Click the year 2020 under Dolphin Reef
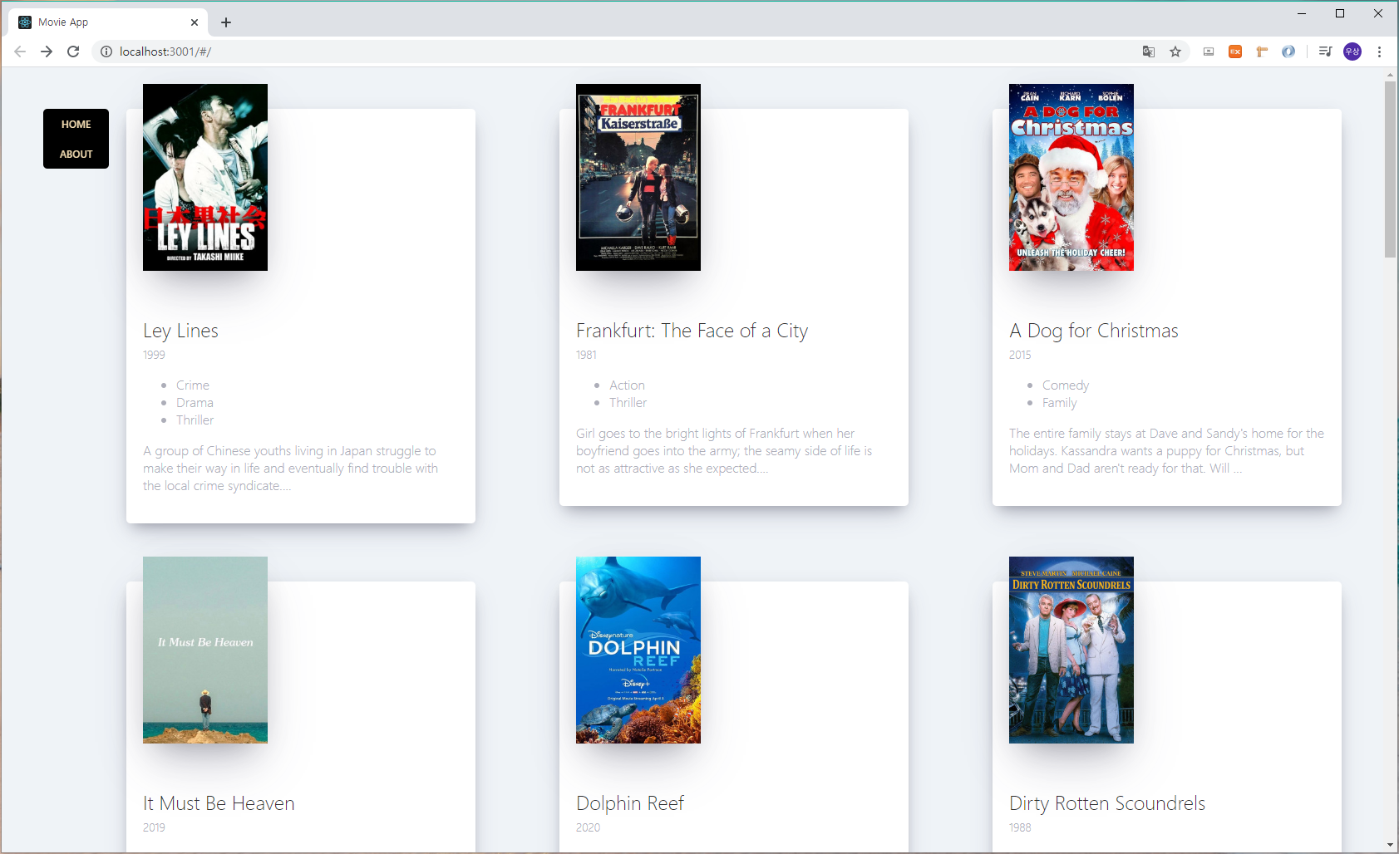 pos(588,827)
